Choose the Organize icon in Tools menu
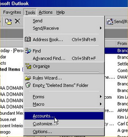This screenshot has width=128, height=137. [28, 66]
